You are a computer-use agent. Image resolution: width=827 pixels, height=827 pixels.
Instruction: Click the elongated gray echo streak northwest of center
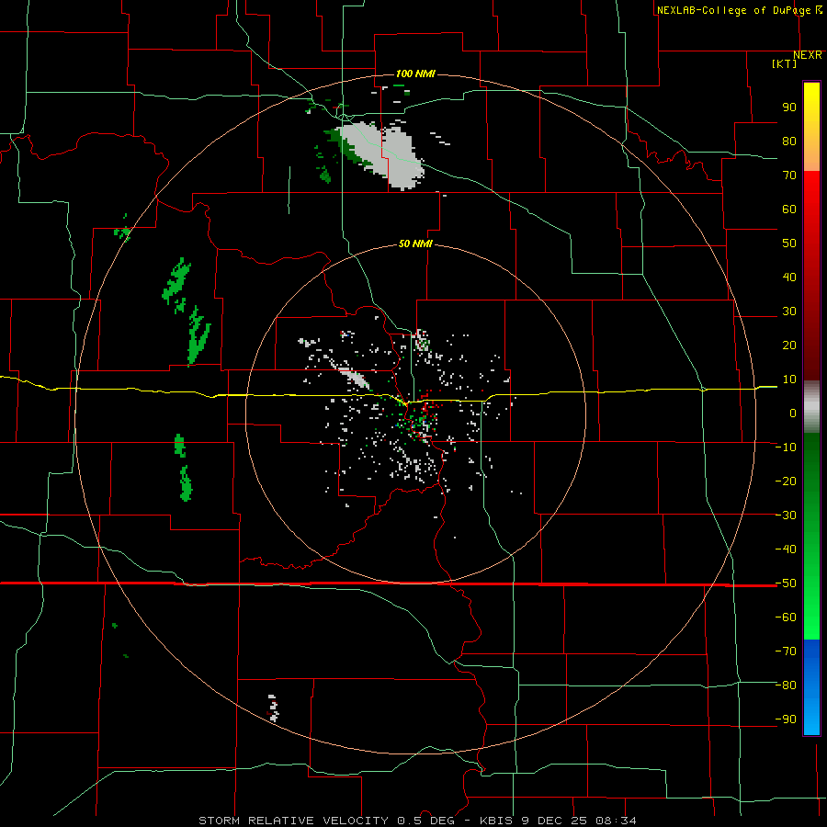[x=352, y=376]
